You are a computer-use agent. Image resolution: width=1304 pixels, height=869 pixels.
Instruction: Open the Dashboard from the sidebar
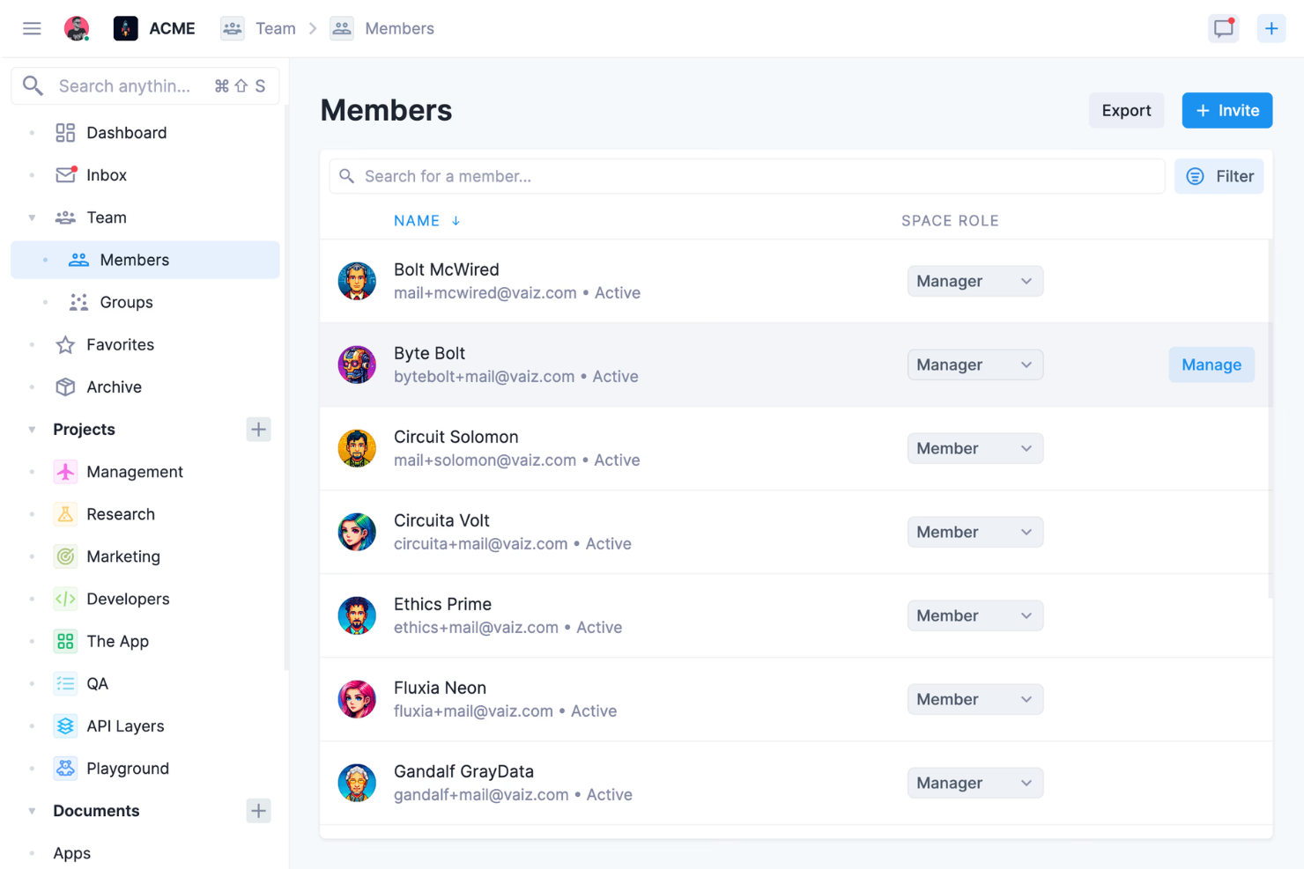126,132
